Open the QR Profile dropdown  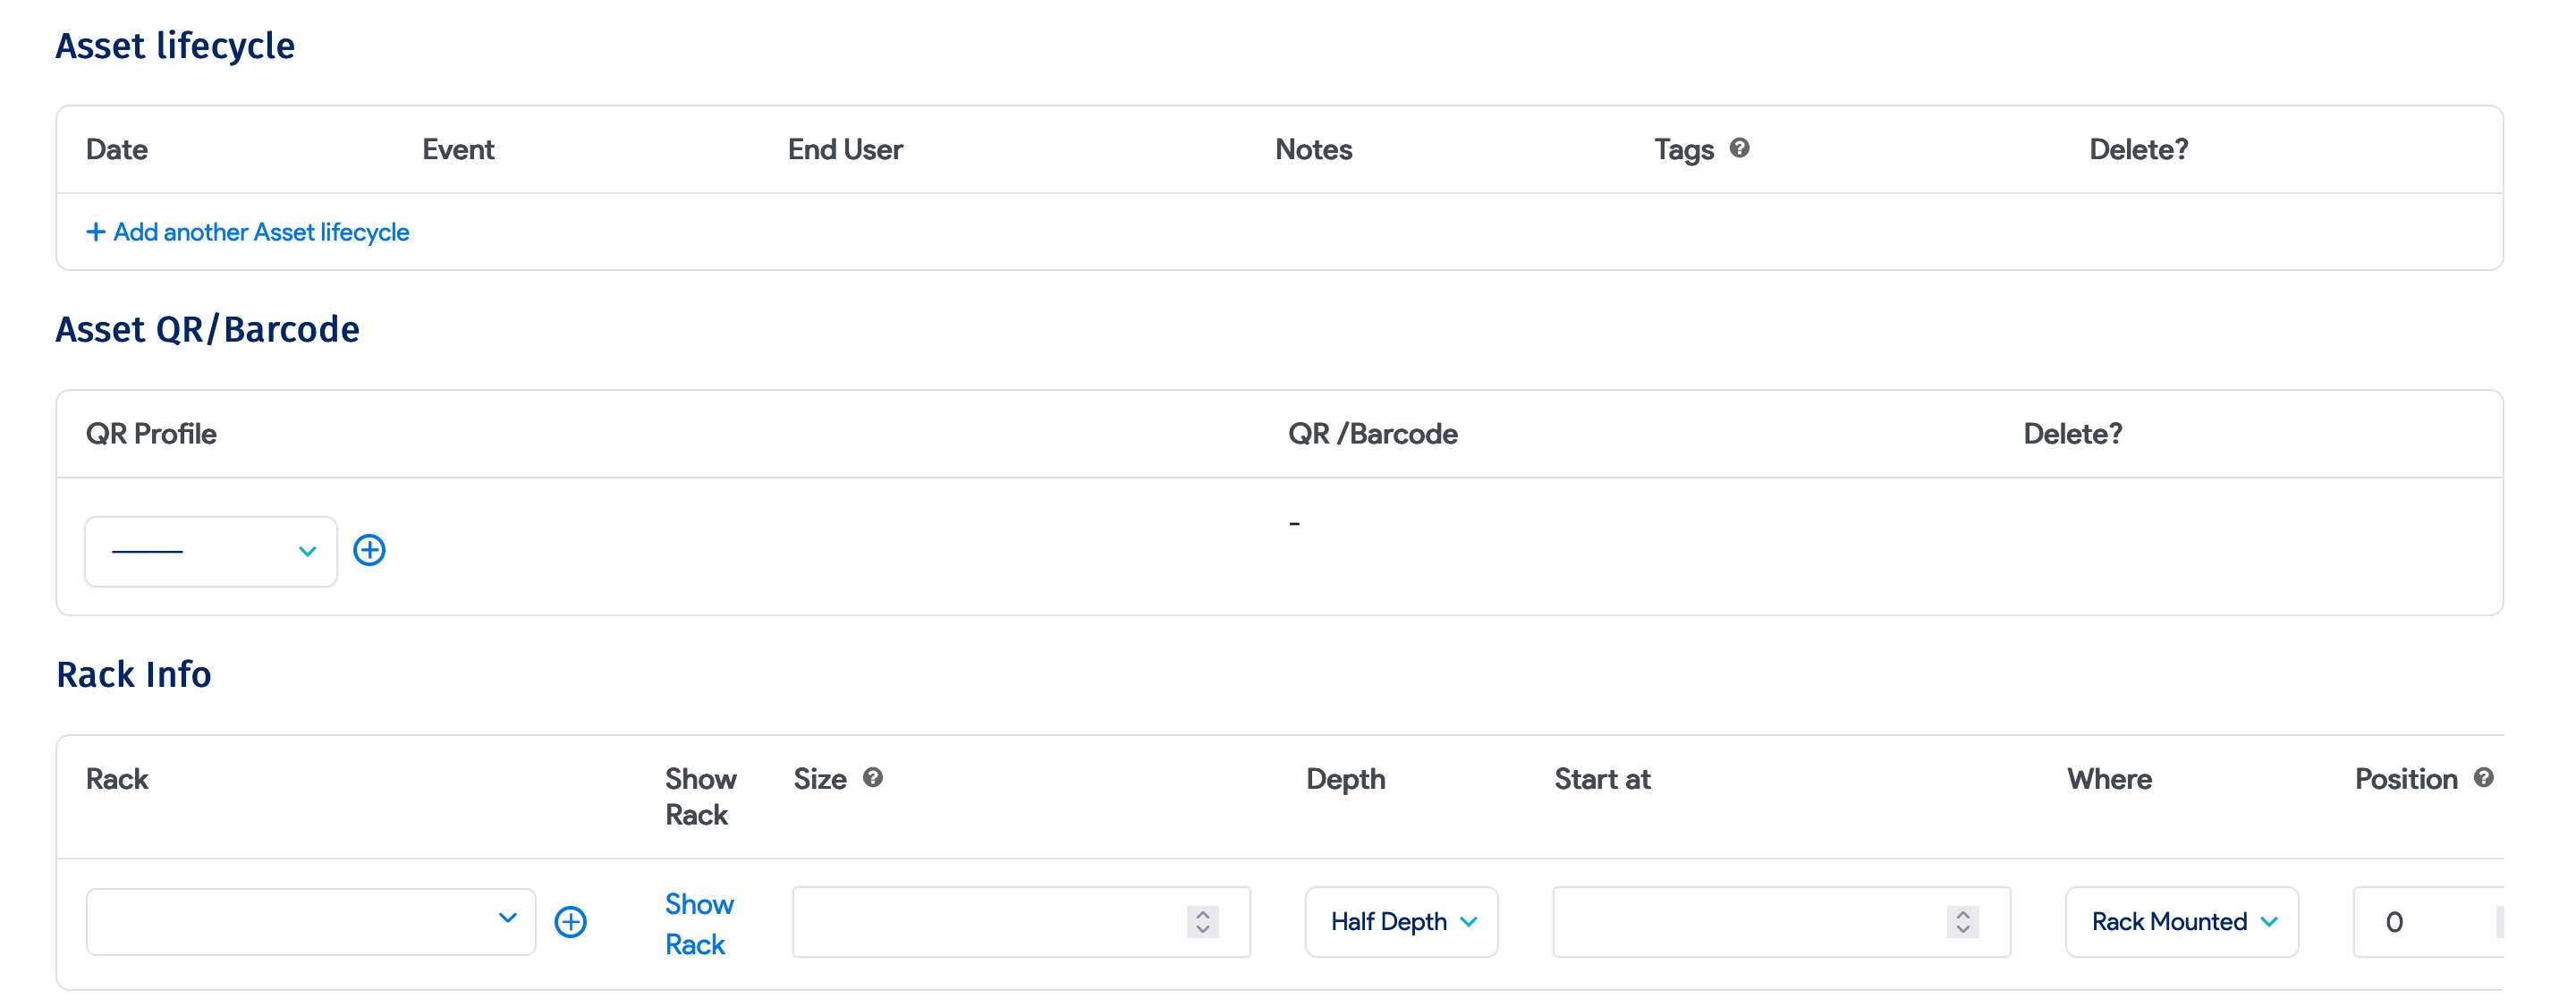(211, 551)
